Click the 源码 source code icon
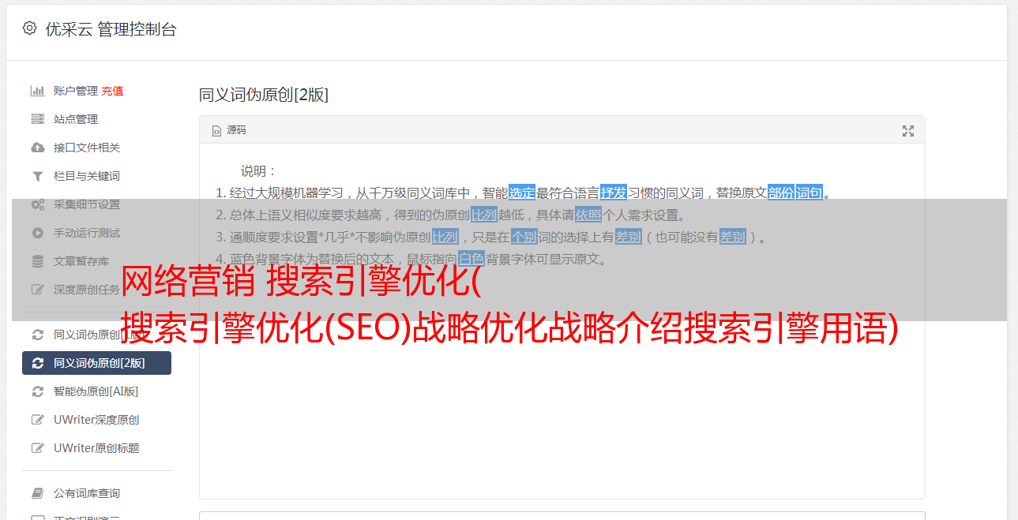The height and width of the screenshot is (520, 1018). click(216, 131)
